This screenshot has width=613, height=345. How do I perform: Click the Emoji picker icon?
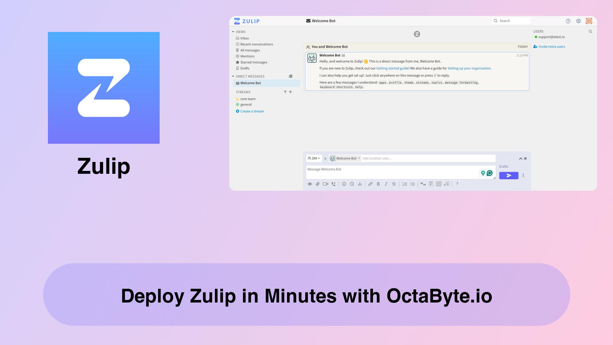click(x=344, y=184)
